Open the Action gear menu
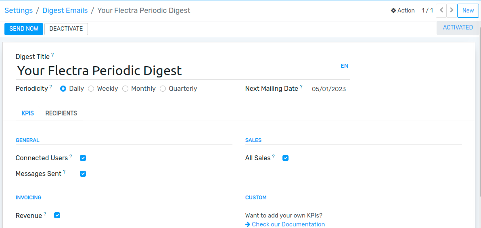 point(402,10)
